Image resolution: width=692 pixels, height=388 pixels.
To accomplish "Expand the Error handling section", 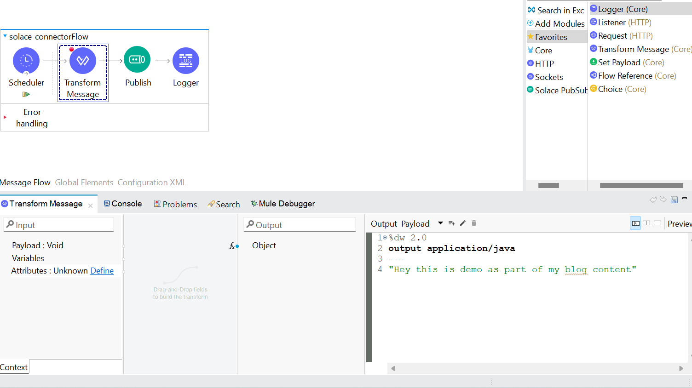I will coord(5,118).
